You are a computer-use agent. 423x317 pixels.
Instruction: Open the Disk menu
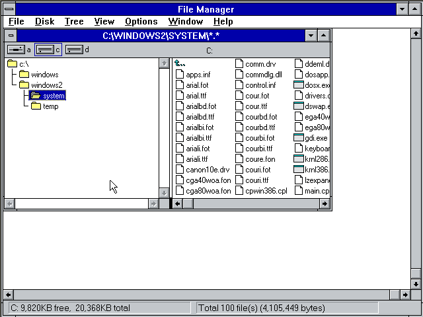44,21
